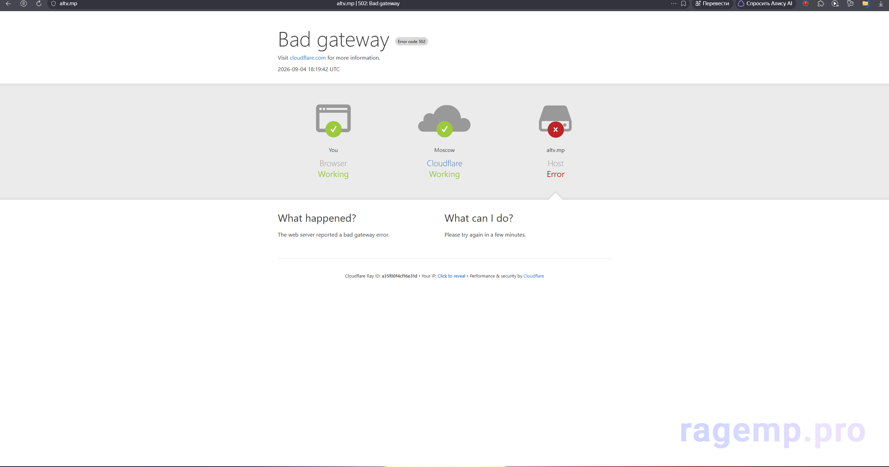Viewport: 889px width, 467px height.
Task: Click the Browser window status icon
Action: click(x=333, y=120)
